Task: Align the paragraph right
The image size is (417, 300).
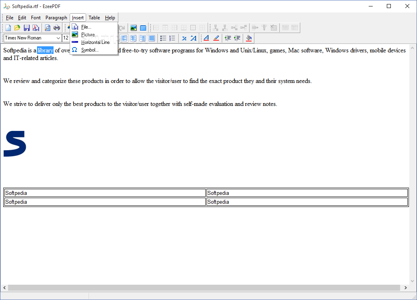Action: [x=142, y=38]
